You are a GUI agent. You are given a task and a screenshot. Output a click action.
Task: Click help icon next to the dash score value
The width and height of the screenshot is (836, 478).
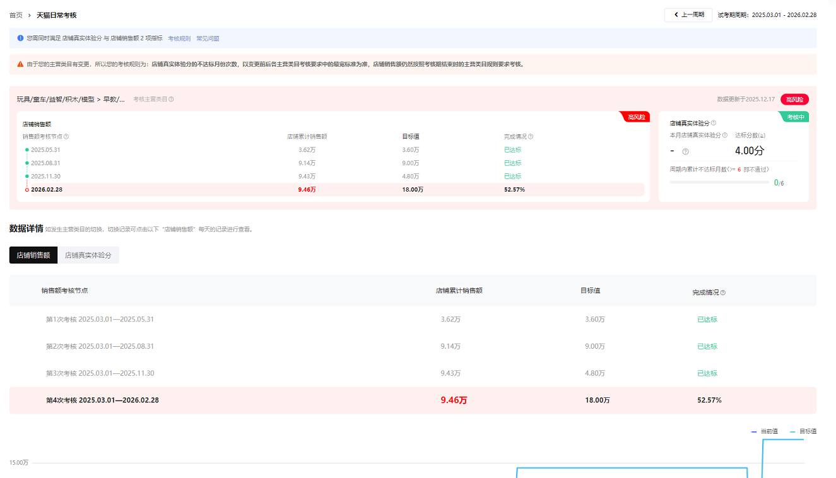click(x=686, y=151)
